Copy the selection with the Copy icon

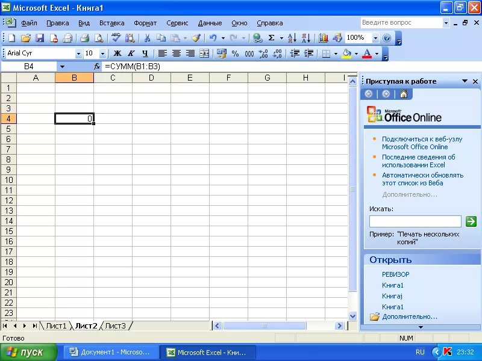161,38
